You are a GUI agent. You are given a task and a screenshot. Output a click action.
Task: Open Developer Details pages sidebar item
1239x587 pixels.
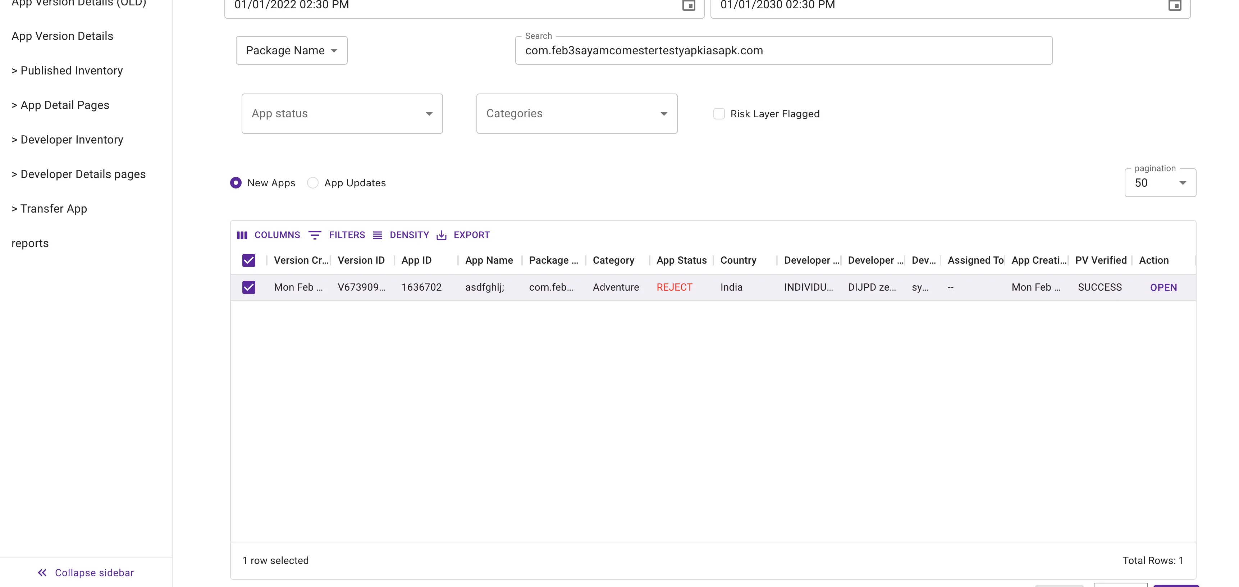pyautogui.click(x=78, y=174)
